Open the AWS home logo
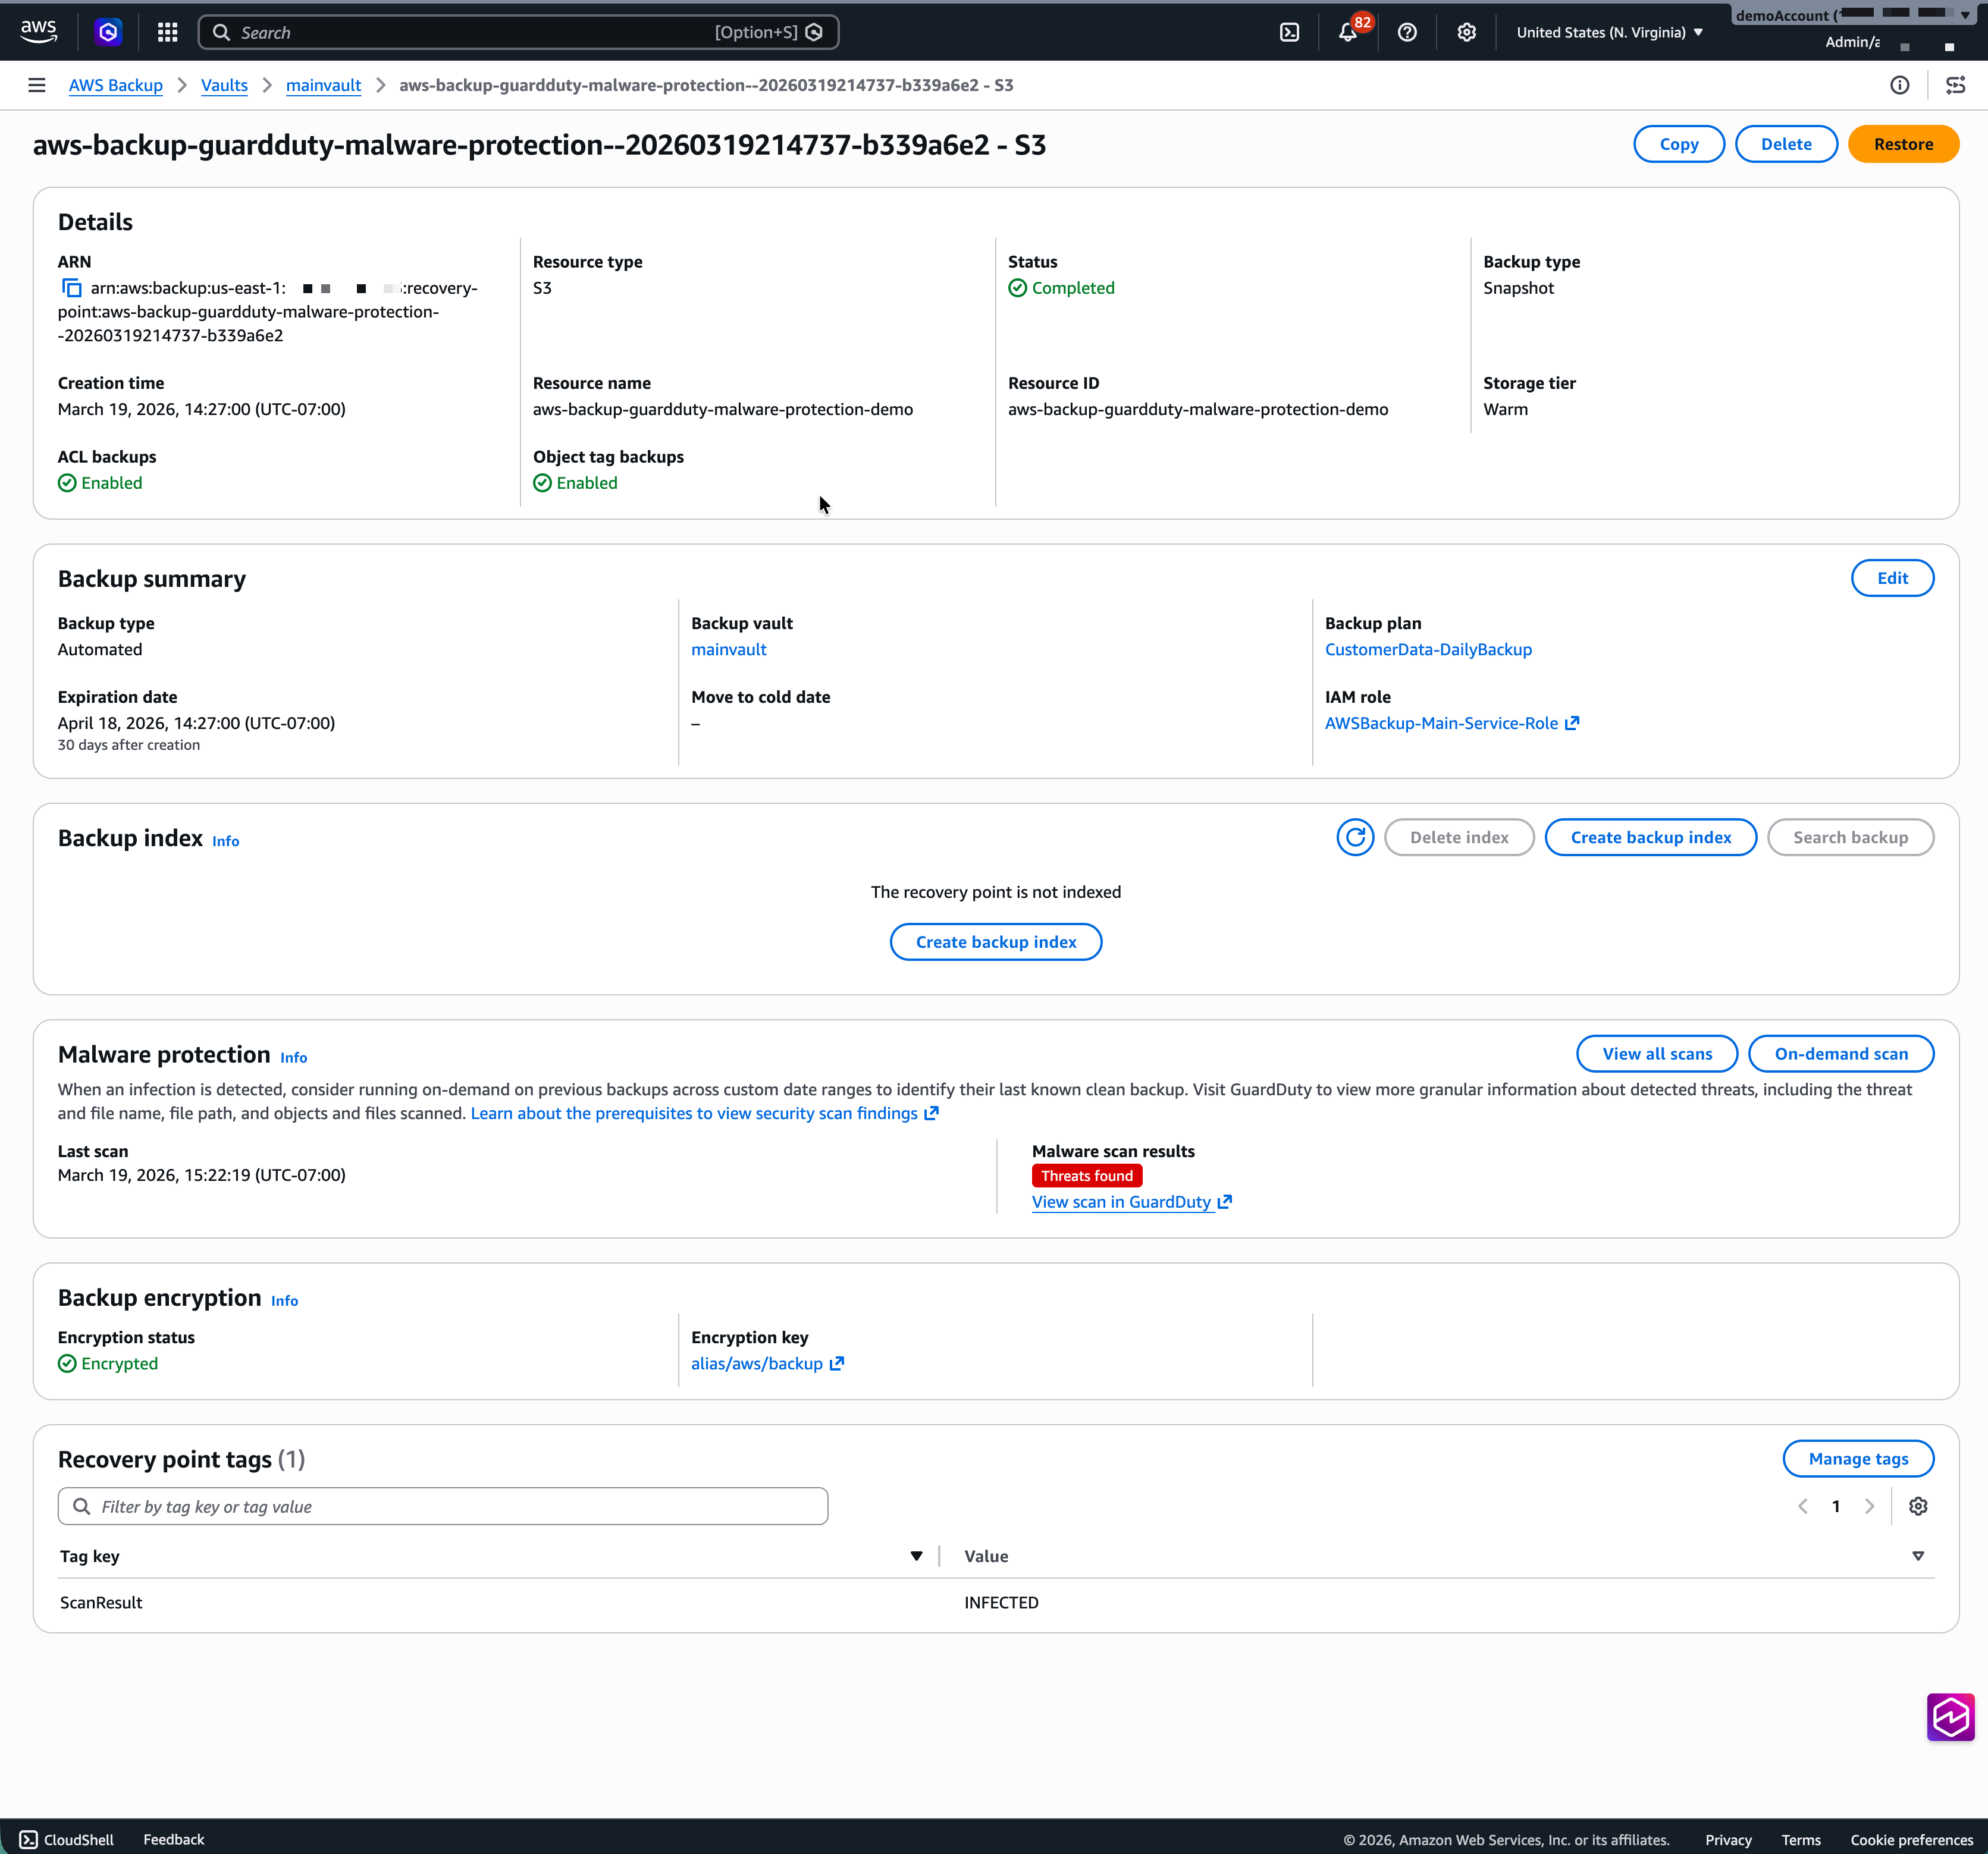This screenshot has width=1988, height=1854. pyautogui.click(x=38, y=31)
